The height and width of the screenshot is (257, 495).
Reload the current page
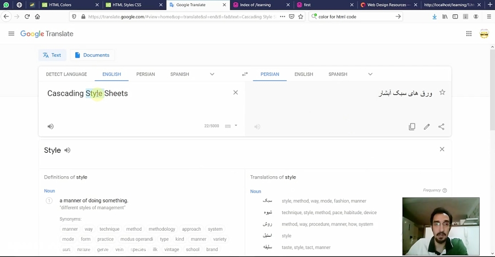click(x=27, y=16)
